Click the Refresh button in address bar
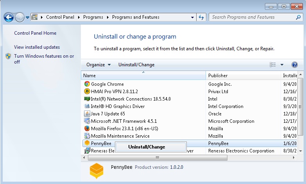Image resolution: width=306 pixels, height=184 pixels. tap(201, 17)
